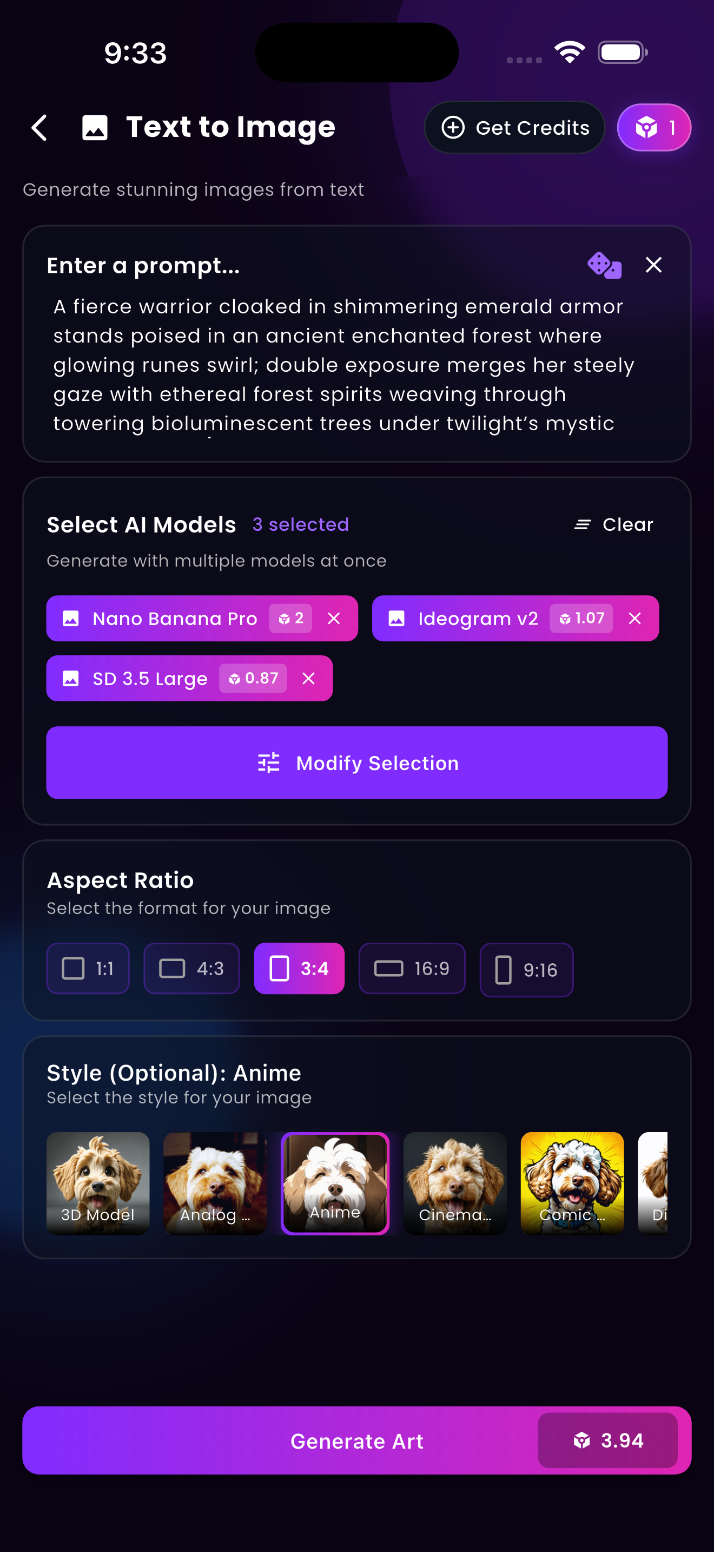The image size is (714, 1552).
Task: Open the credits cube badge showing 1
Action: tap(654, 127)
